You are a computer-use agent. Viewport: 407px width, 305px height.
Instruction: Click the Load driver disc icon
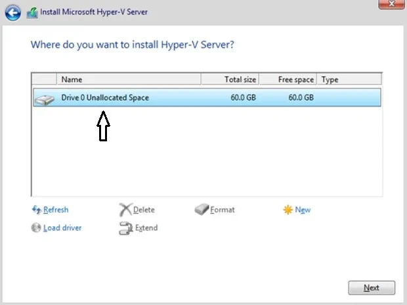coord(36,228)
